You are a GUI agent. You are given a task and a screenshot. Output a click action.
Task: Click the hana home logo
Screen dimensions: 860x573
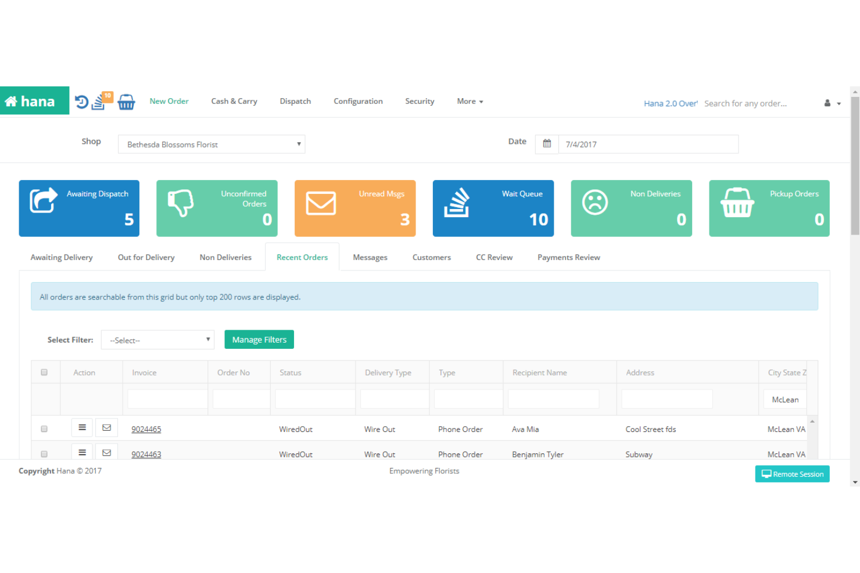click(34, 101)
